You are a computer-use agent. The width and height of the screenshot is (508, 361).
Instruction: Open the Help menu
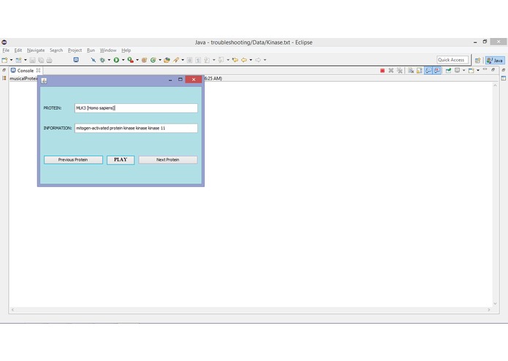coord(126,50)
